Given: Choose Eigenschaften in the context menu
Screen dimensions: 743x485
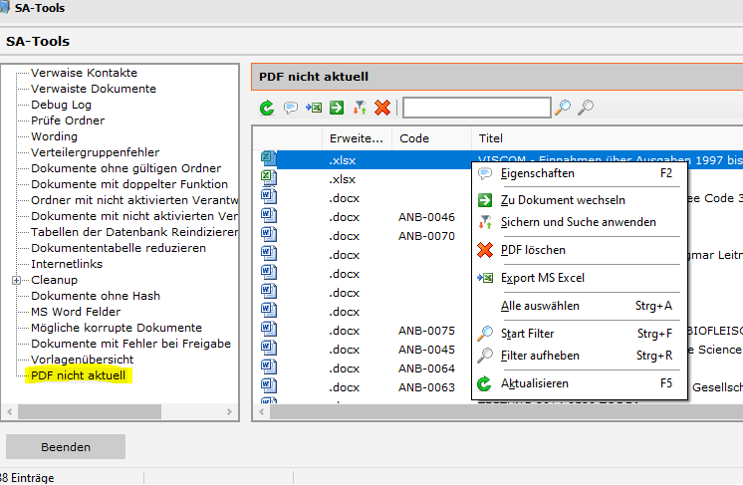Looking at the screenshot, I should [579, 174].
